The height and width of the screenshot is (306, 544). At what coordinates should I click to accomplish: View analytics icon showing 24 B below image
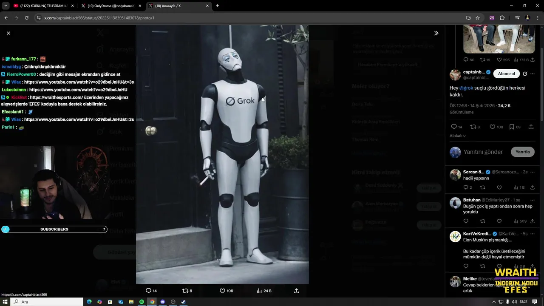point(264,291)
